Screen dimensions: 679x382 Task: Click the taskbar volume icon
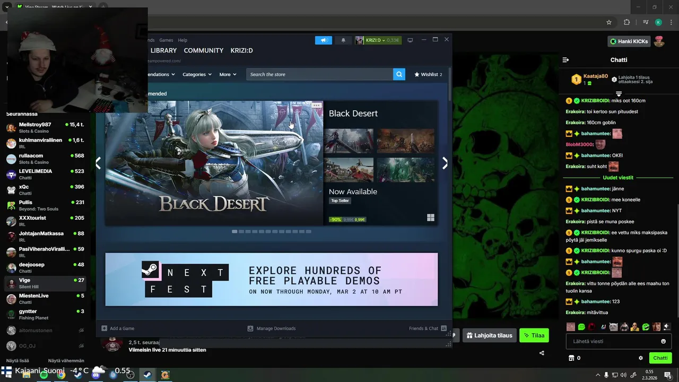(x=624, y=375)
